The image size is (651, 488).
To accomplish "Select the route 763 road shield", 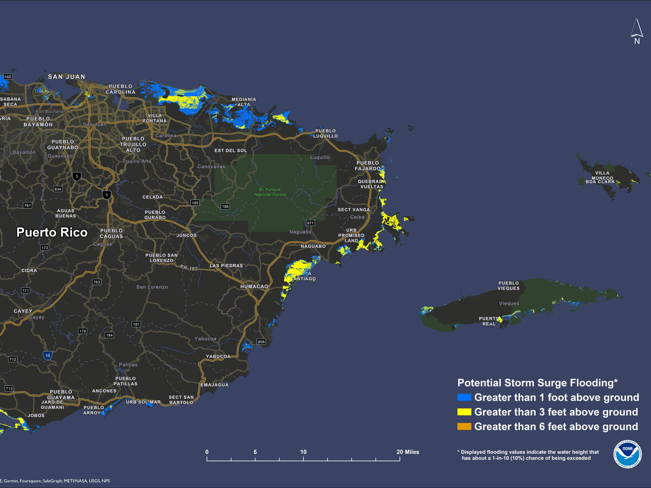I will 97,282.
